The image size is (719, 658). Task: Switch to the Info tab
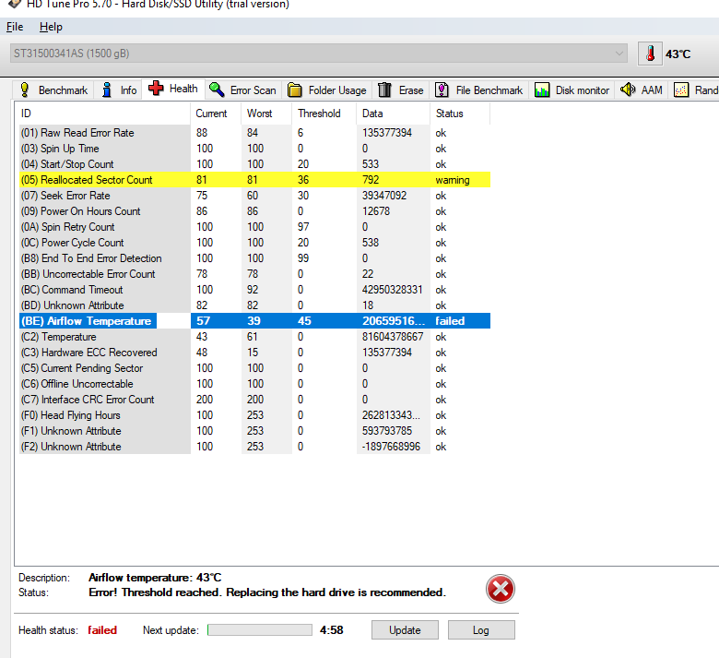tap(119, 90)
